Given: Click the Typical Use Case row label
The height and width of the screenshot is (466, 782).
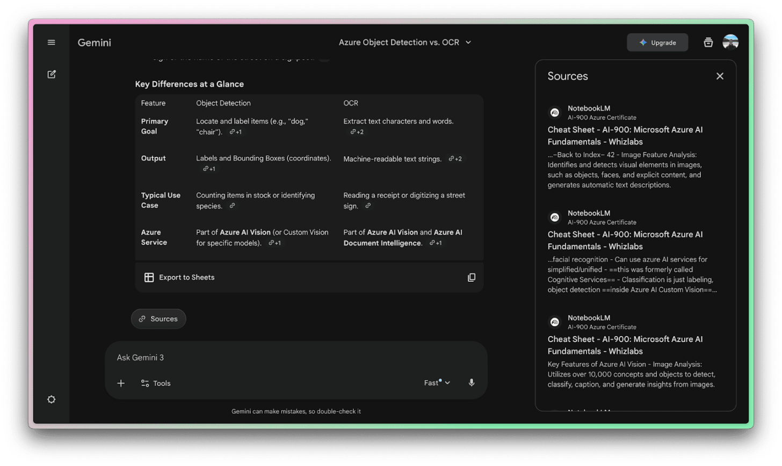Looking at the screenshot, I should point(161,200).
